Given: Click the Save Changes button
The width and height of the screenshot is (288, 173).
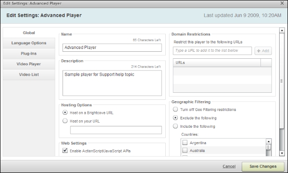Looking at the screenshot, I should (x=263, y=166).
